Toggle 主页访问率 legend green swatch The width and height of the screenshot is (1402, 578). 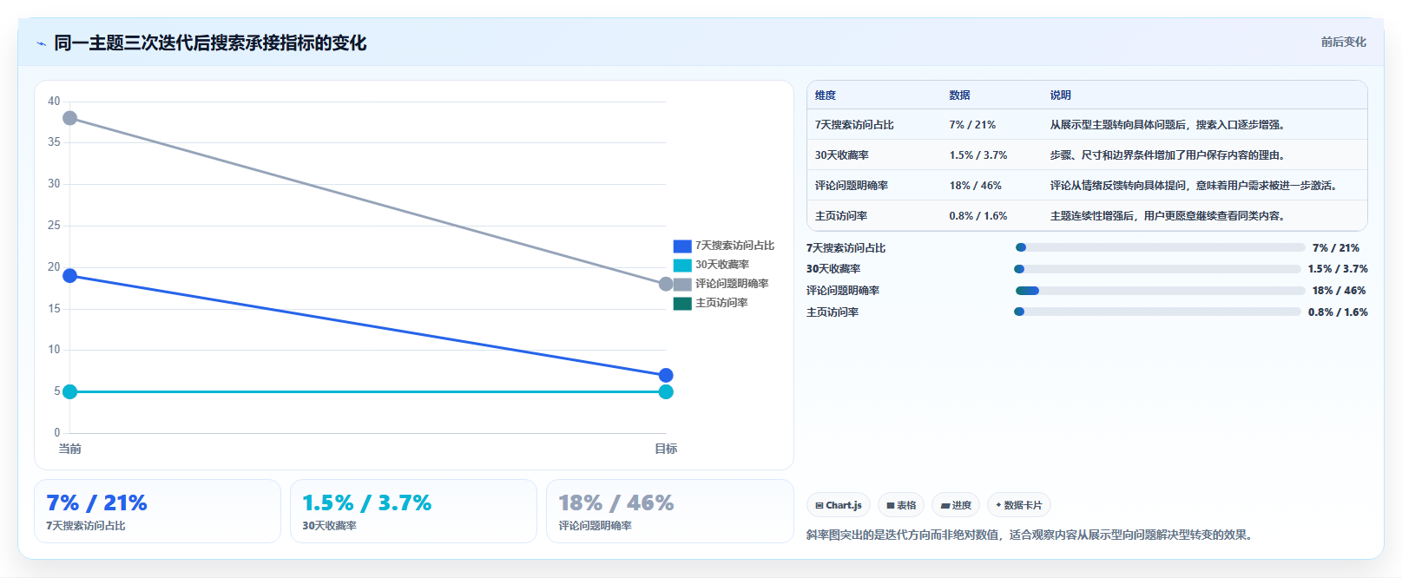pos(682,304)
